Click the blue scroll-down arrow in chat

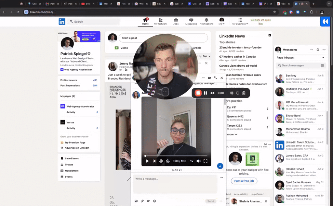coord(220,166)
